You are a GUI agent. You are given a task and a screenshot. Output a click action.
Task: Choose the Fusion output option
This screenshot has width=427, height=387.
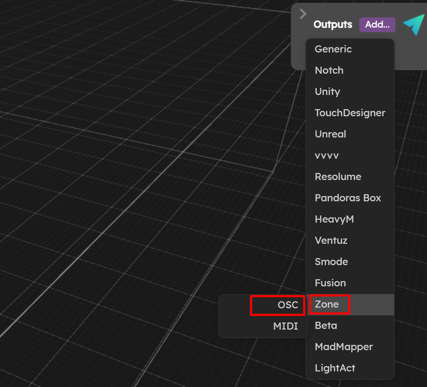point(350,283)
